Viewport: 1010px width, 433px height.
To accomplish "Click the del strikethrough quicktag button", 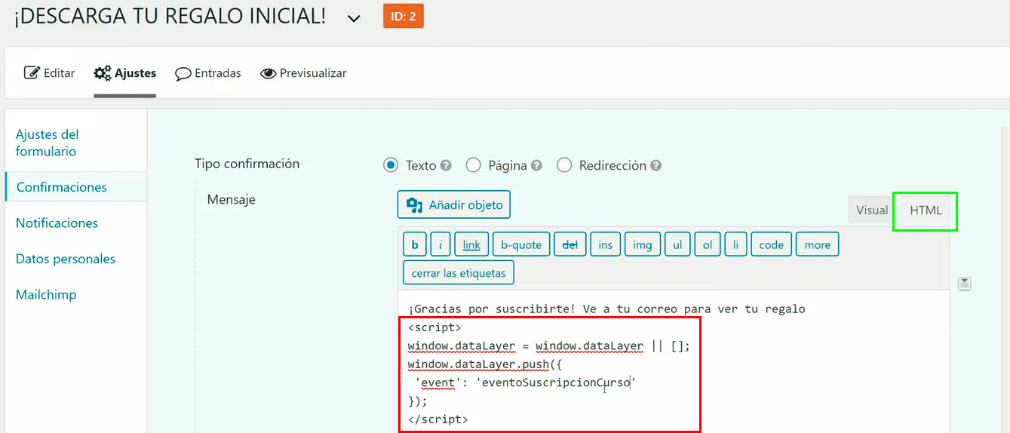I will [x=570, y=244].
